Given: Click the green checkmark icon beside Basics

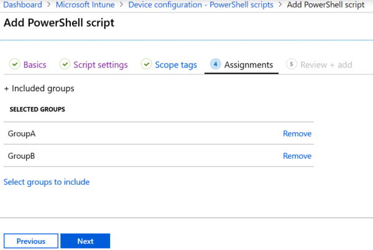Looking at the screenshot, I should click(x=14, y=65).
